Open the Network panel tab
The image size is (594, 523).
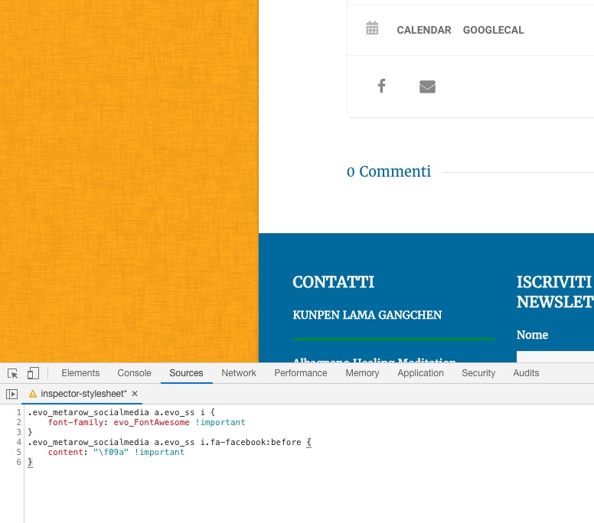[x=239, y=373]
